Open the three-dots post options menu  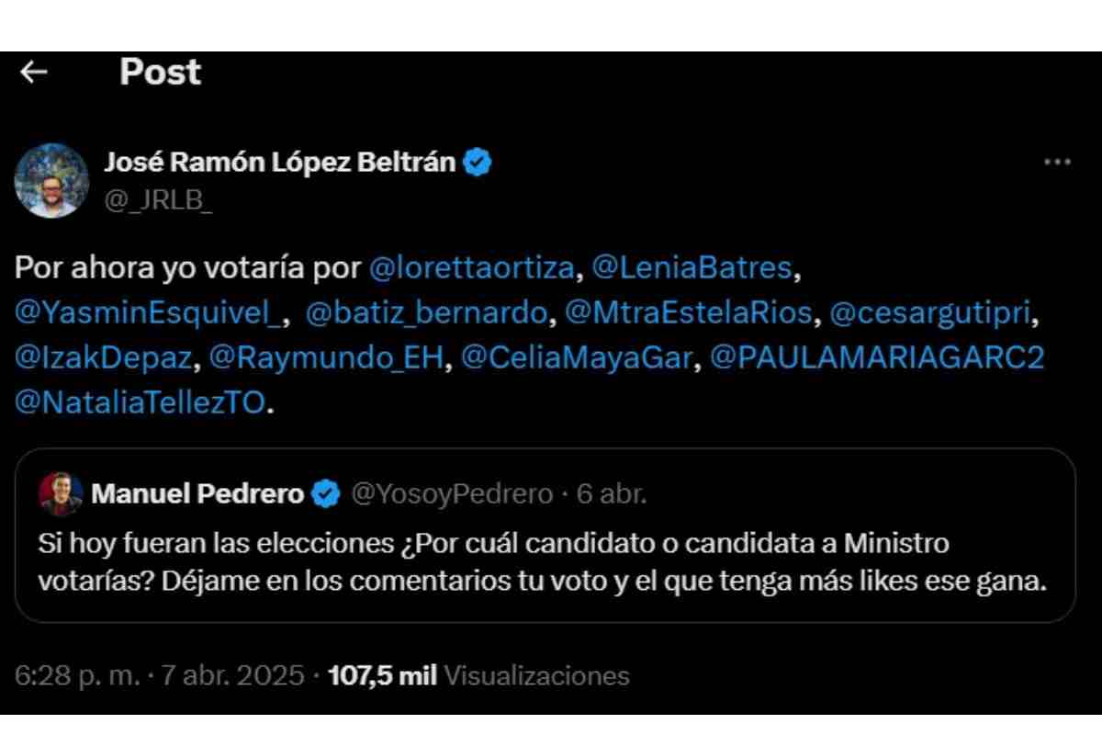[1057, 163]
